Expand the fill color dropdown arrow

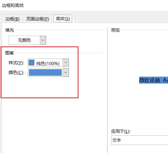click(43, 40)
